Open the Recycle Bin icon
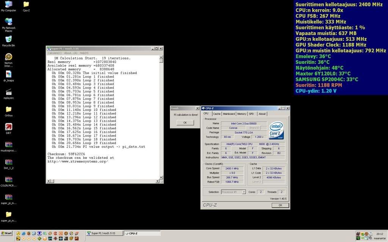 tap(8, 39)
